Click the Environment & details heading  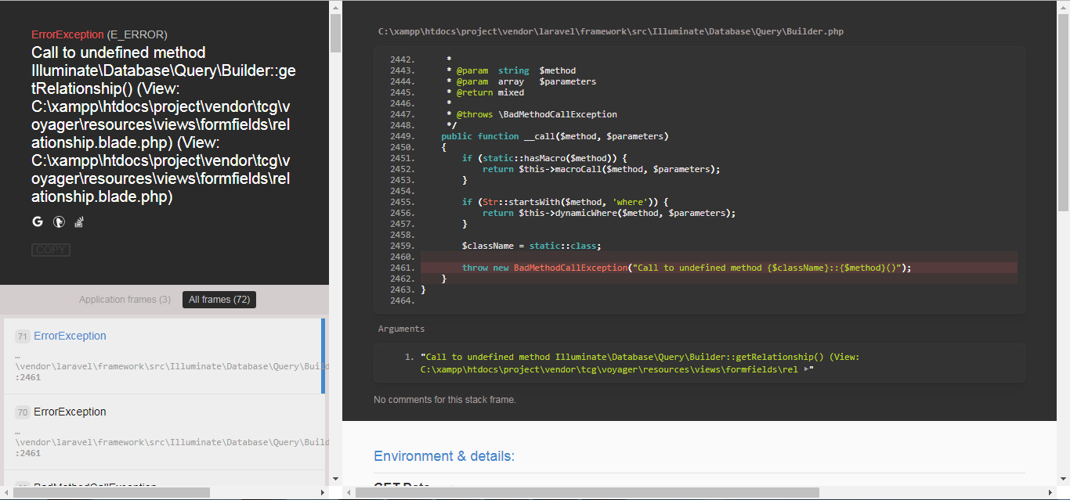444,456
